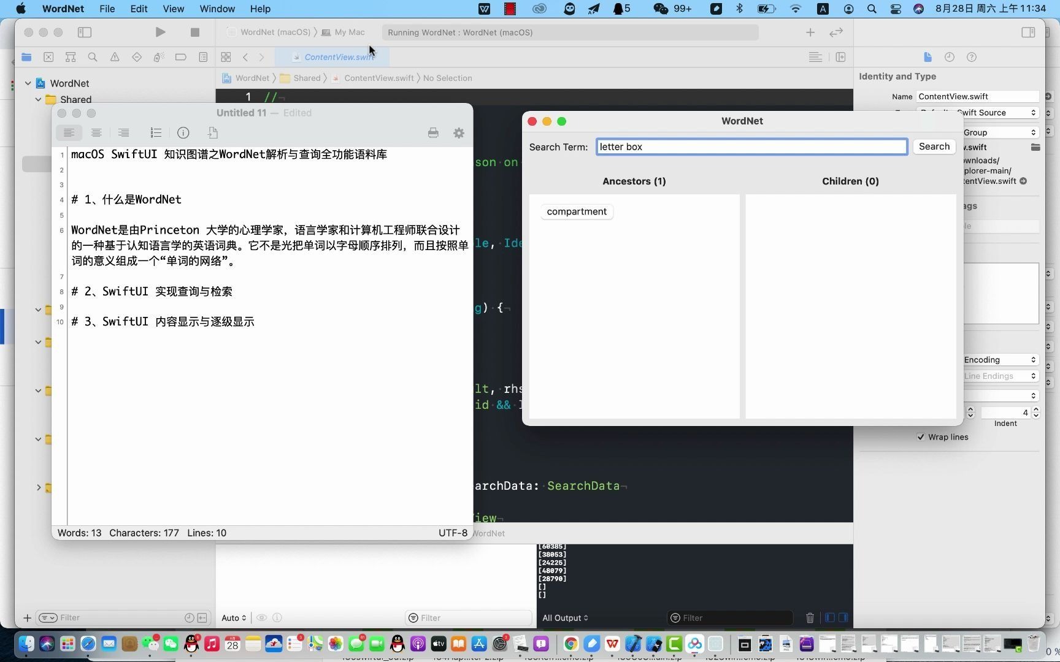Open the Report navigator list icon

[203, 57]
